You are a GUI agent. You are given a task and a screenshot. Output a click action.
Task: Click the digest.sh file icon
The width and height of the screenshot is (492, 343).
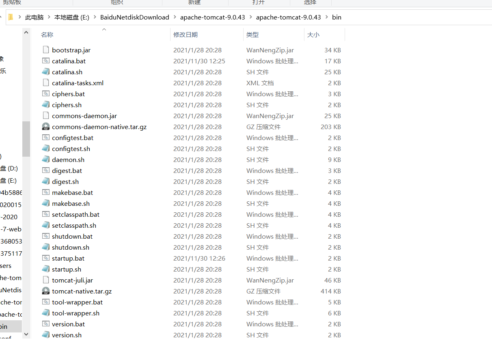(46, 181)
